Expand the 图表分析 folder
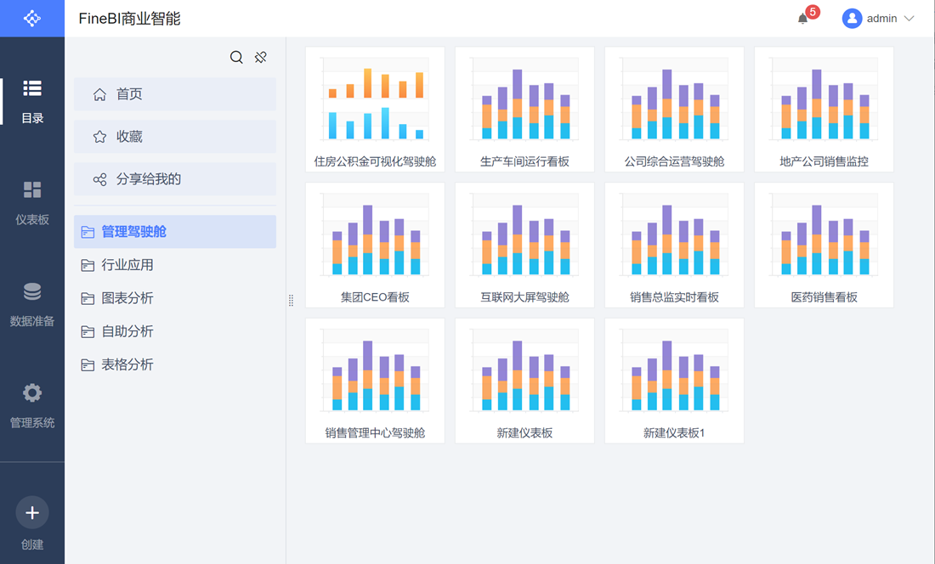This screenshot has width=935, height=564. click(127, 298)
